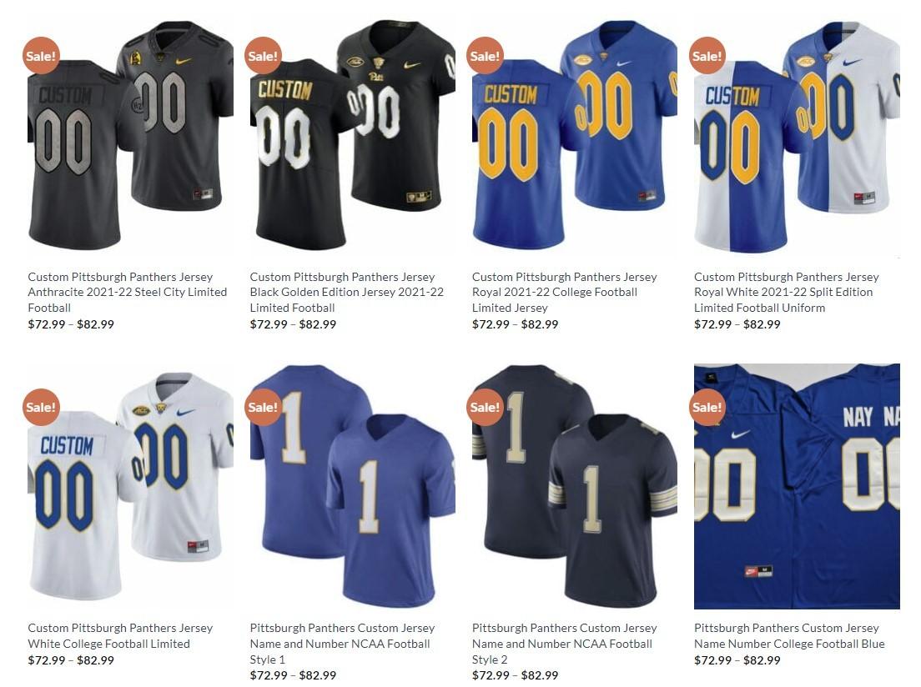Open Anthracite Steel City jersey product image
This screenshot has height=687, width=921.
click(x=130, y=135)
